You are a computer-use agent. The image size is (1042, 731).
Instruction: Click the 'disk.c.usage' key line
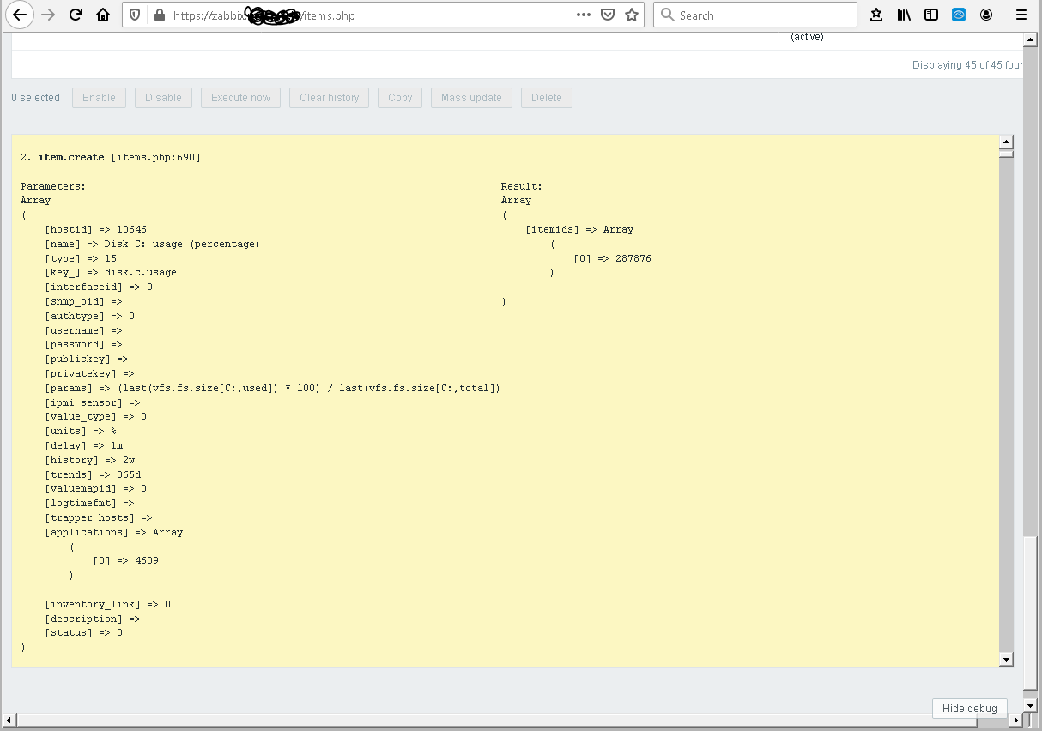(111, 272)
